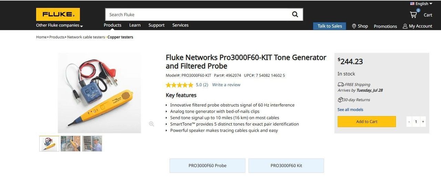
Task: Click the search magnifier icon
Action: (295, 14)
